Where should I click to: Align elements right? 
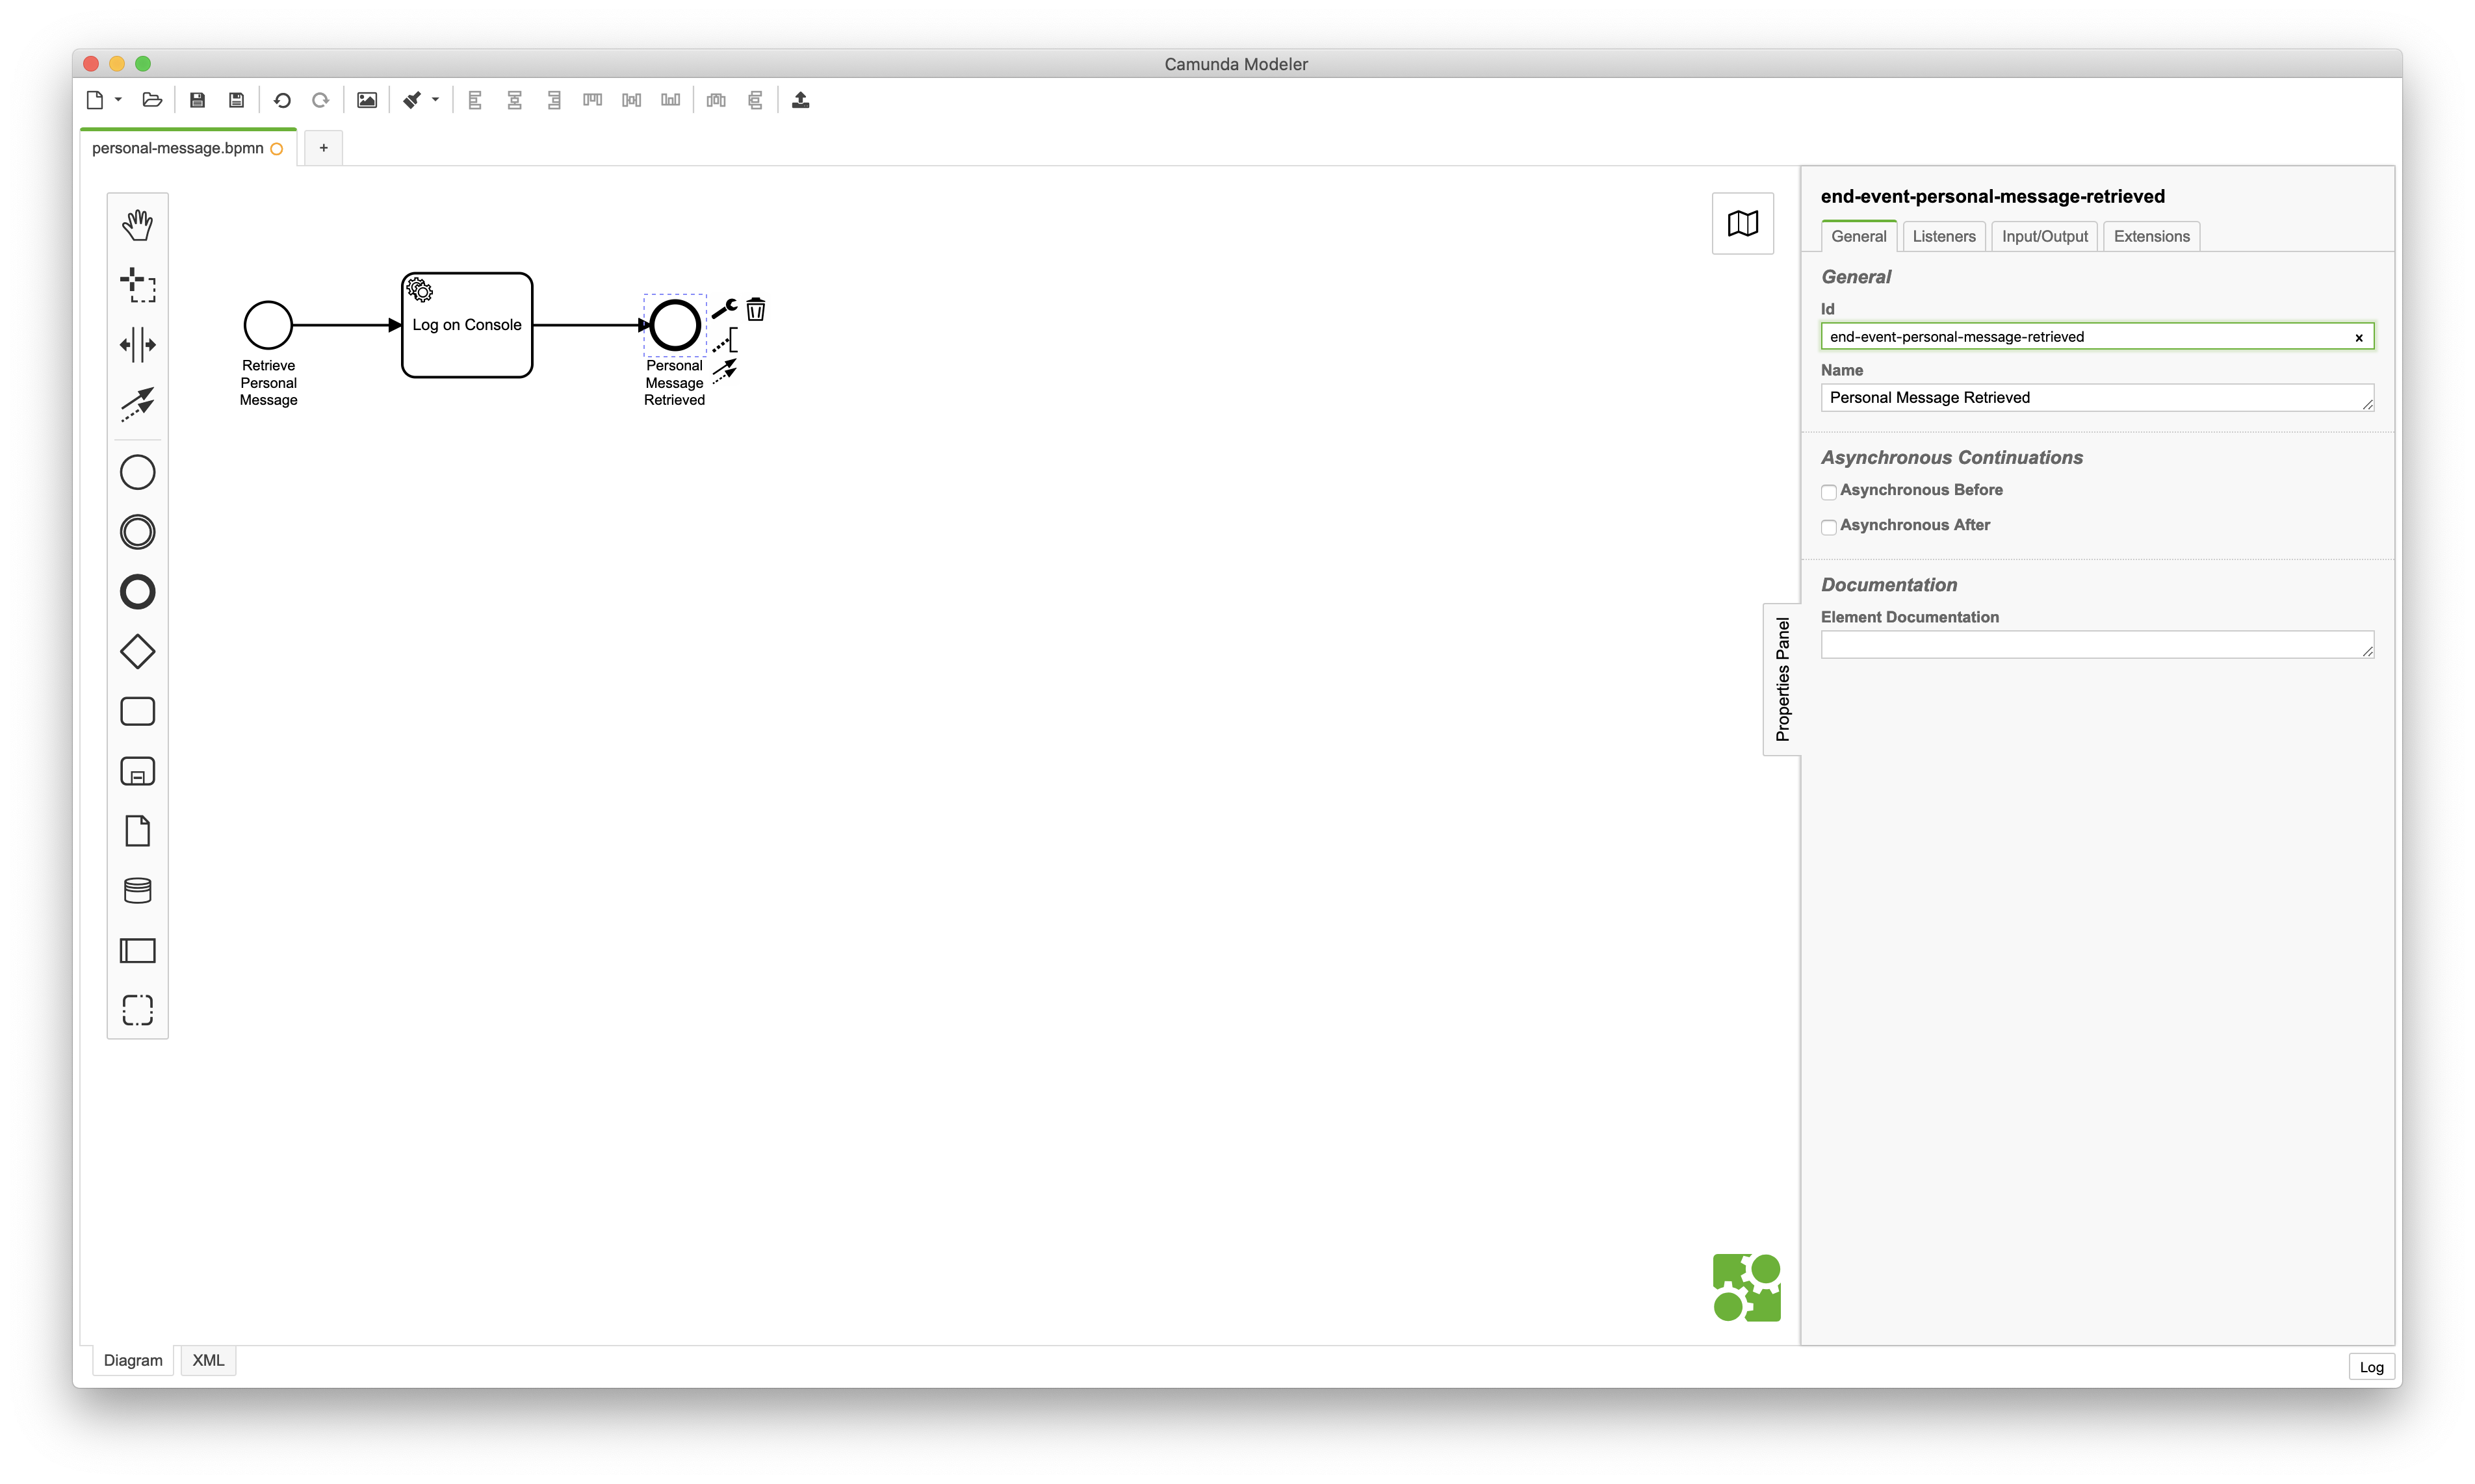point(554,100)
